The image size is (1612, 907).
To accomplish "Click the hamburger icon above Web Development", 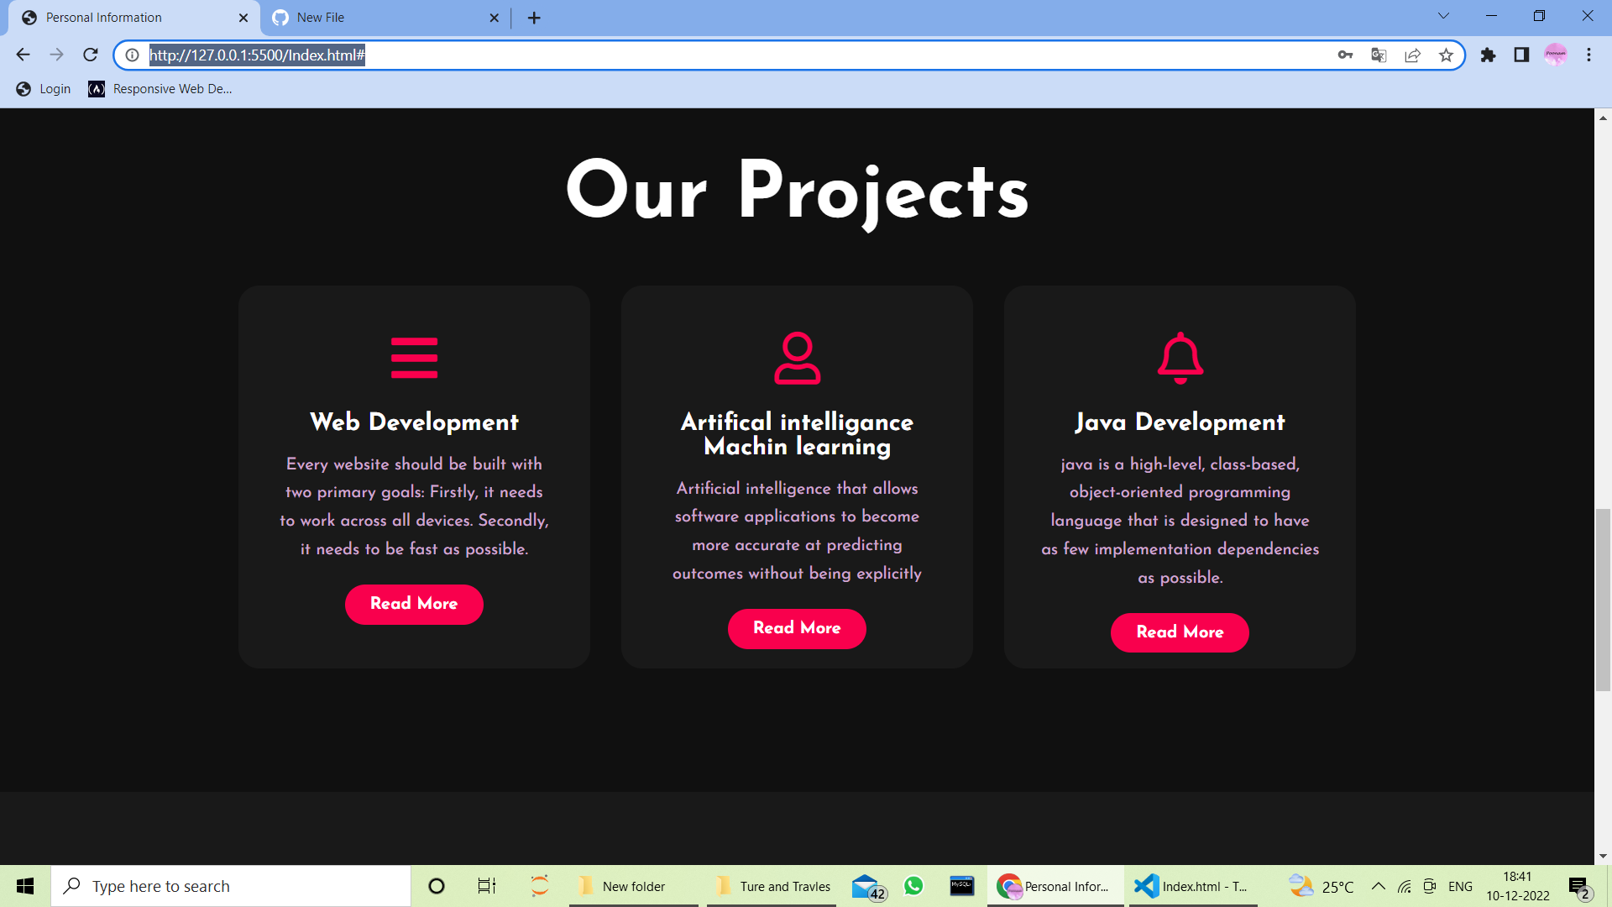I will pos(414,356).
